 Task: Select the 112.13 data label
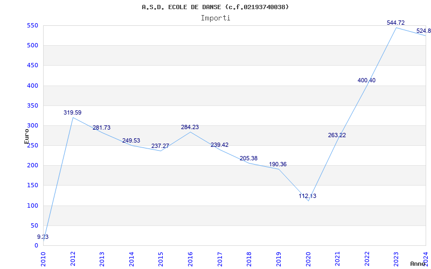(x=307, y=196)
